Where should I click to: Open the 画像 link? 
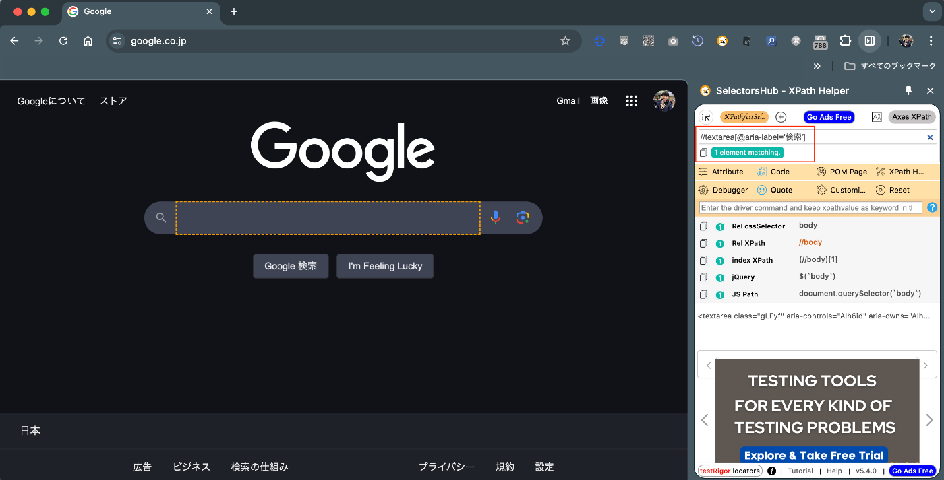point(599,101)
